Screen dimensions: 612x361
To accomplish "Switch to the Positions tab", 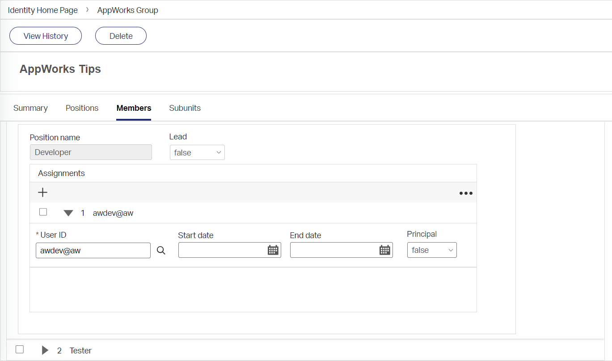I will [x=82, y=108].
